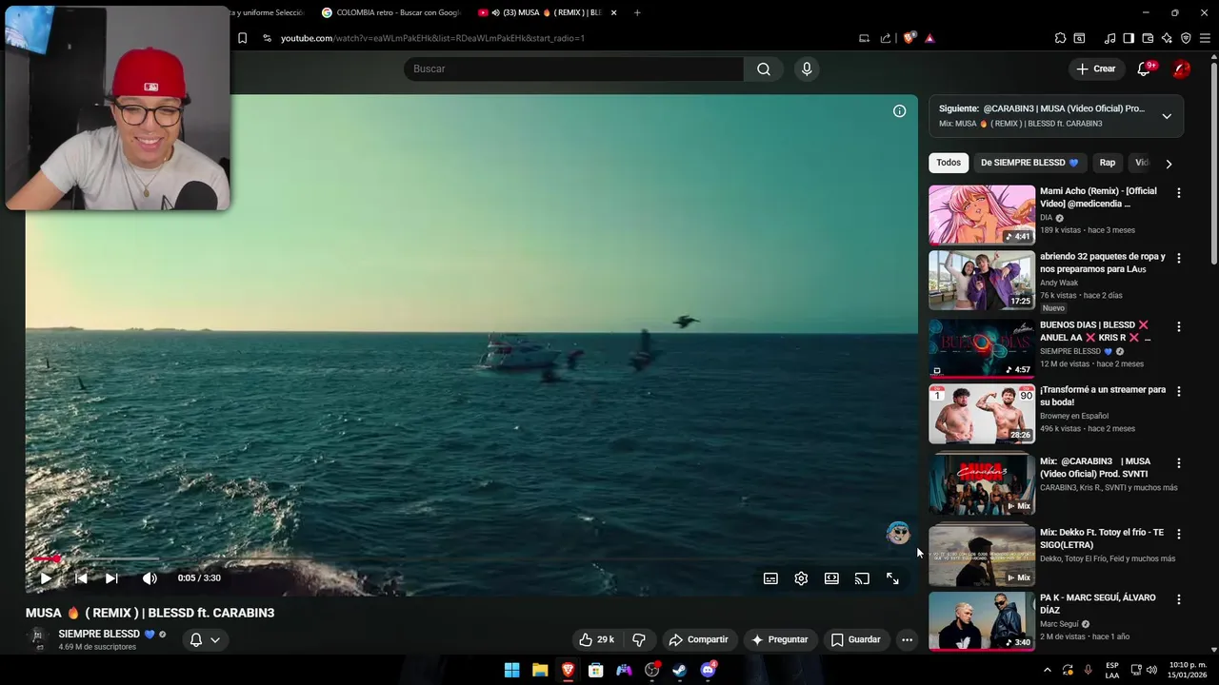Viewport: 1219px width, 685px height.
Task: Play the paused YouTube video
Action: 46,577
